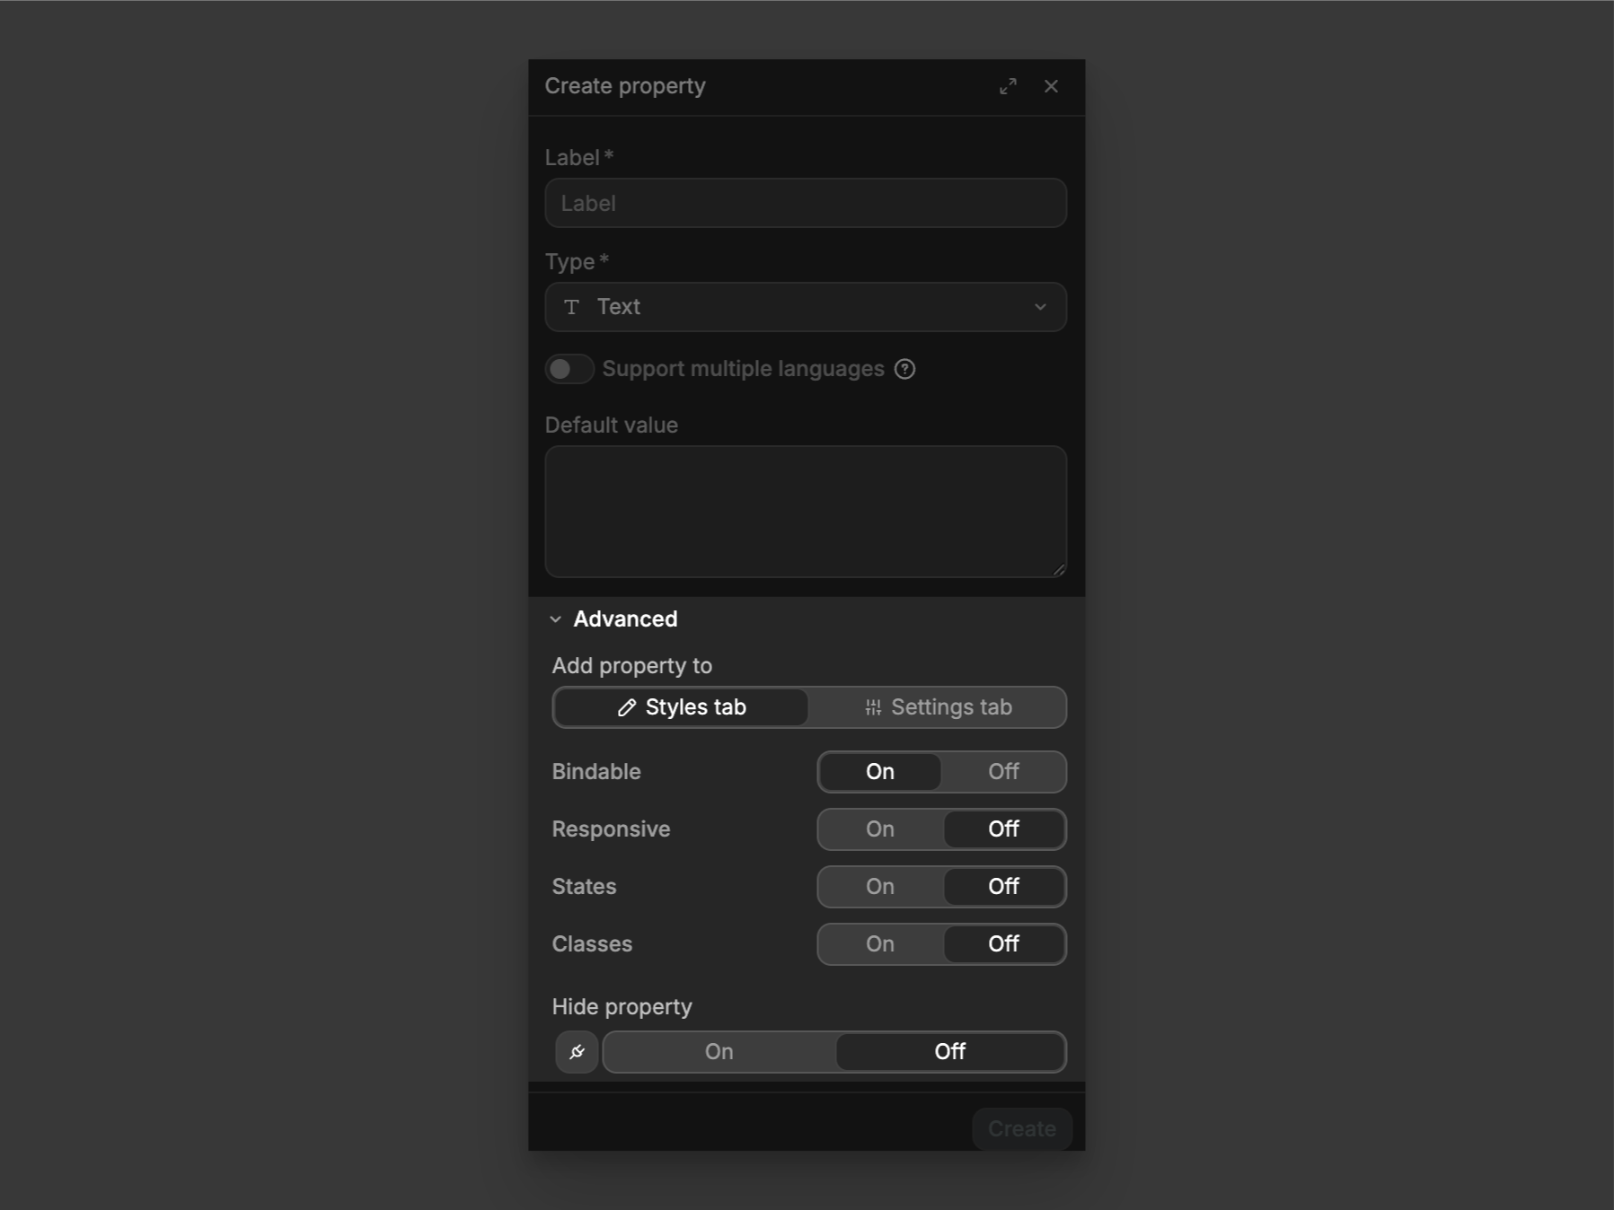
Task: Click the pencil icon in Styles tab button
Action: tap(627, 707)
